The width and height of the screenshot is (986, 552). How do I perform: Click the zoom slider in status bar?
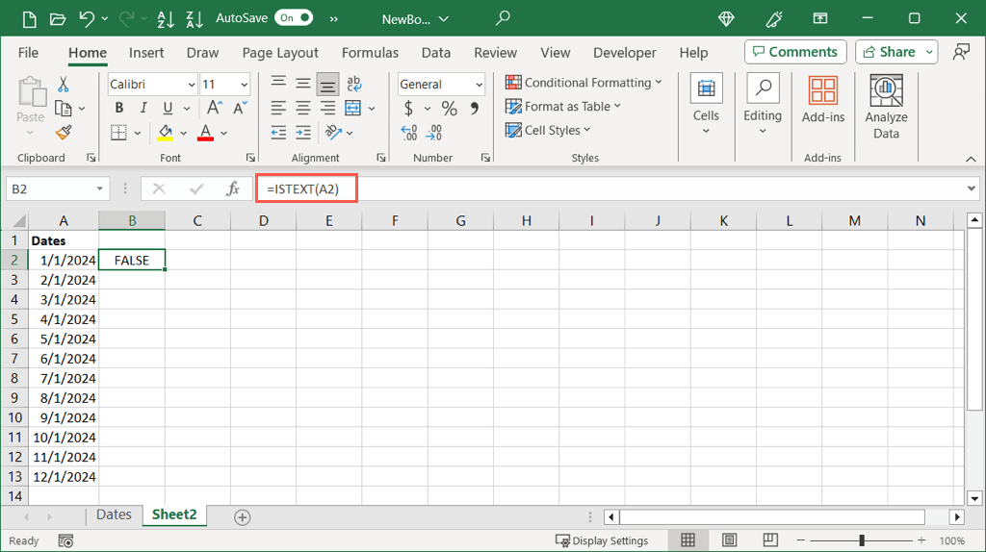(862, 540)
